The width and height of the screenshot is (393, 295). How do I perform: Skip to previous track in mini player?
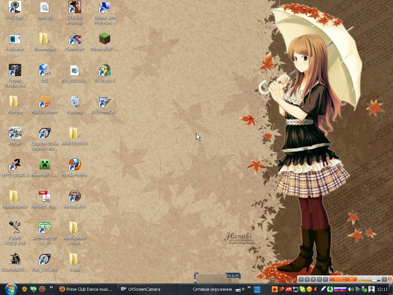click(319, 280)
